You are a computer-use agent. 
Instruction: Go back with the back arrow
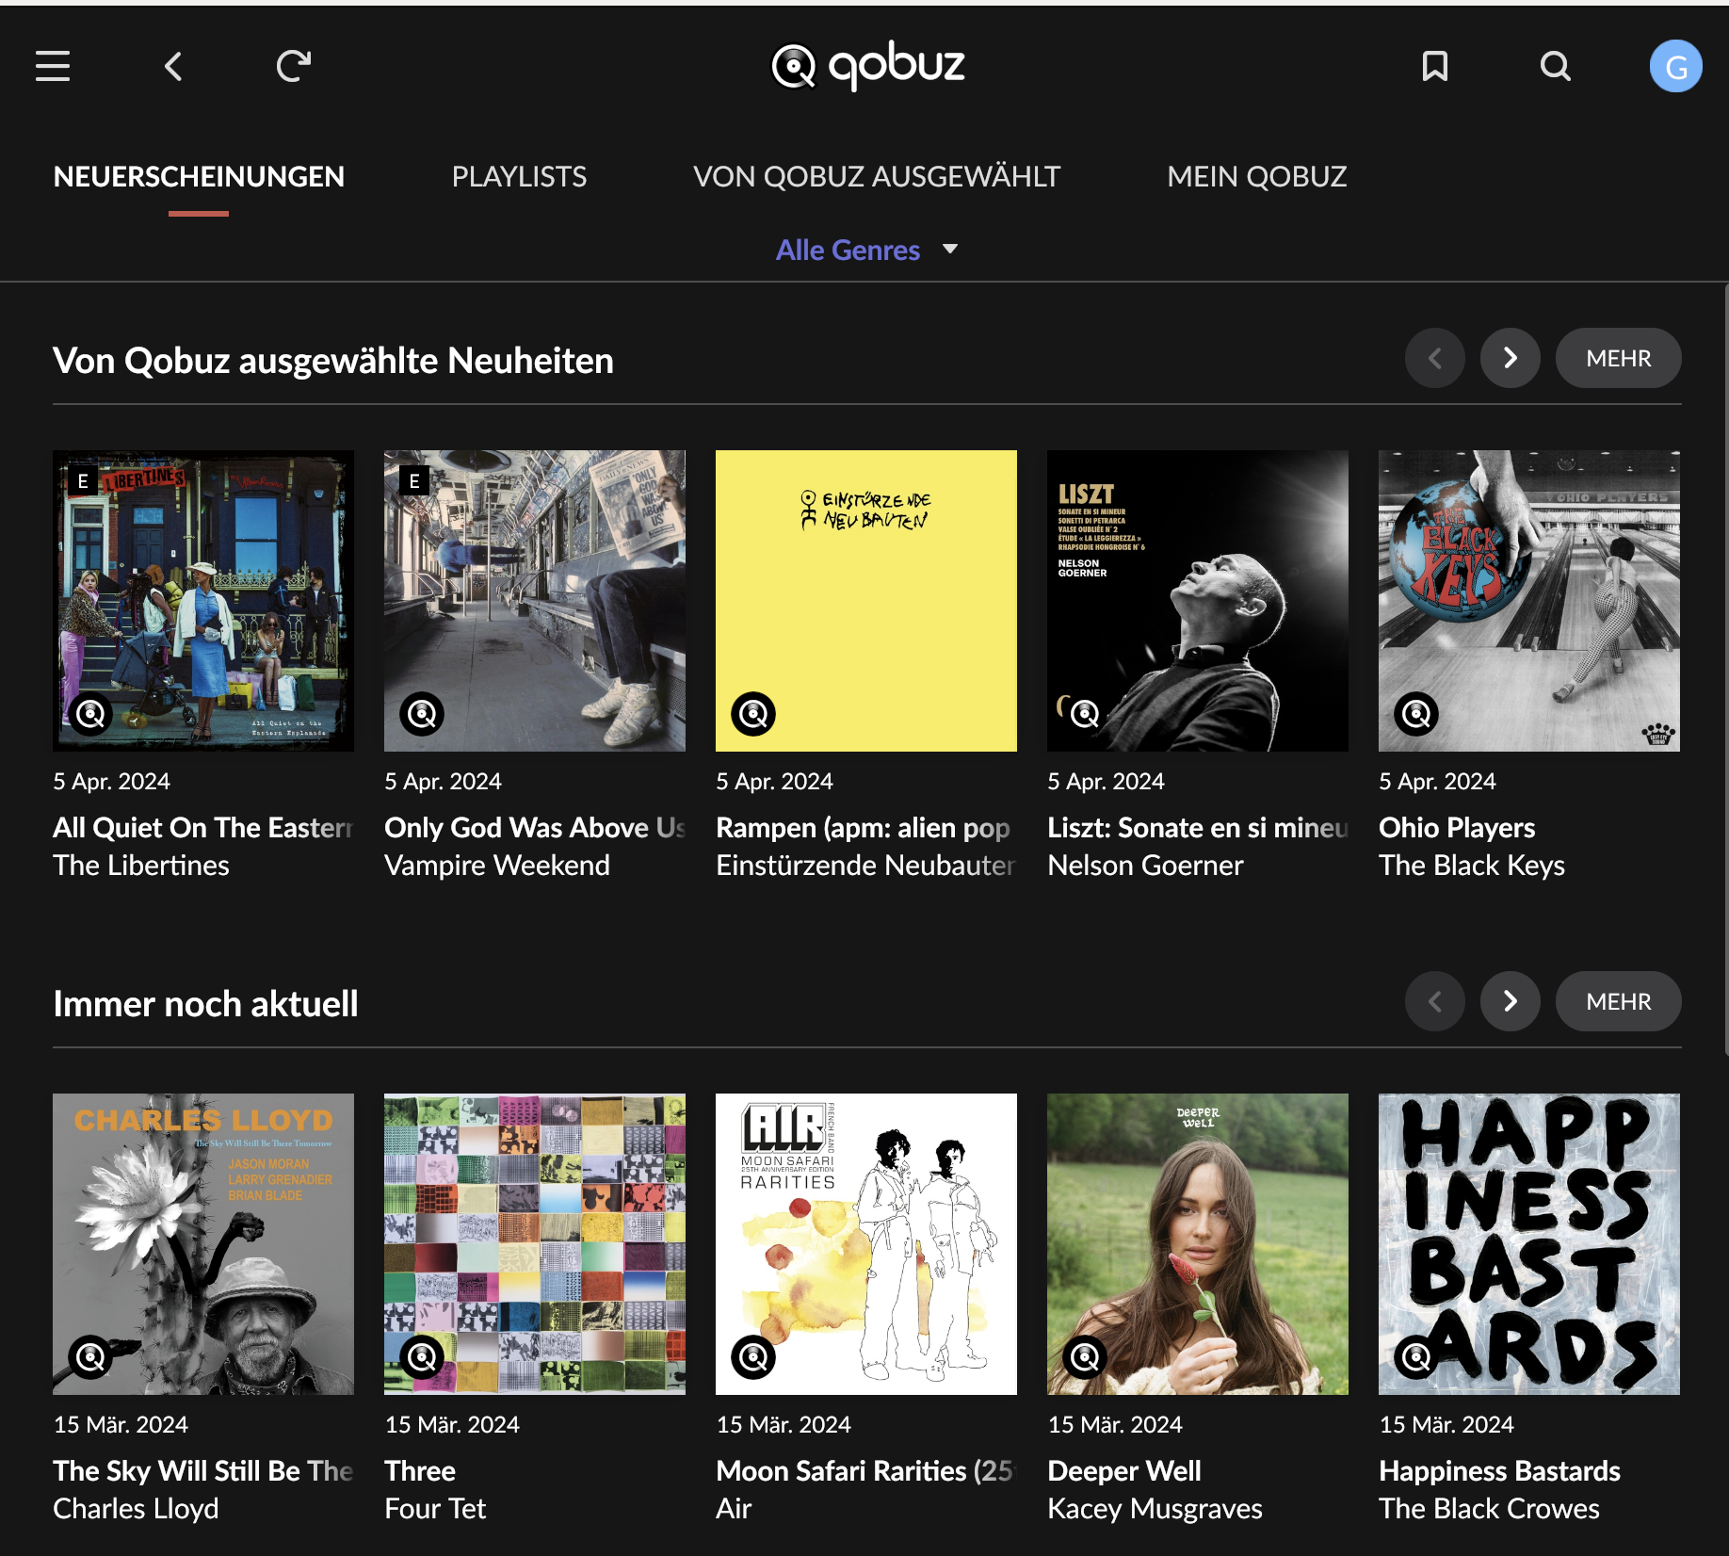(173, 66)
